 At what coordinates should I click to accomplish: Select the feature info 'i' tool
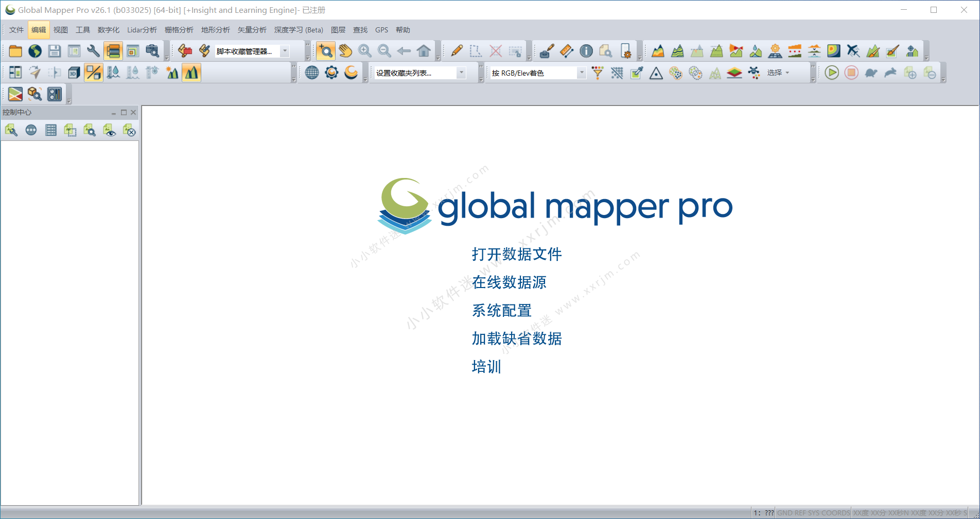pos(586,51)
